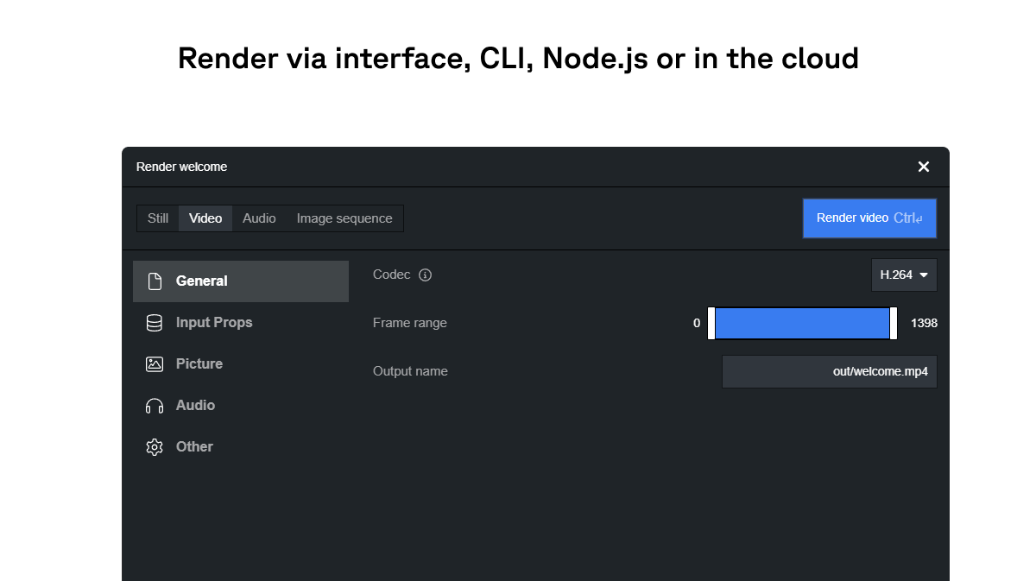Click the General file icon in sidebar
The image size is (1036, 581).
(155, 281)
